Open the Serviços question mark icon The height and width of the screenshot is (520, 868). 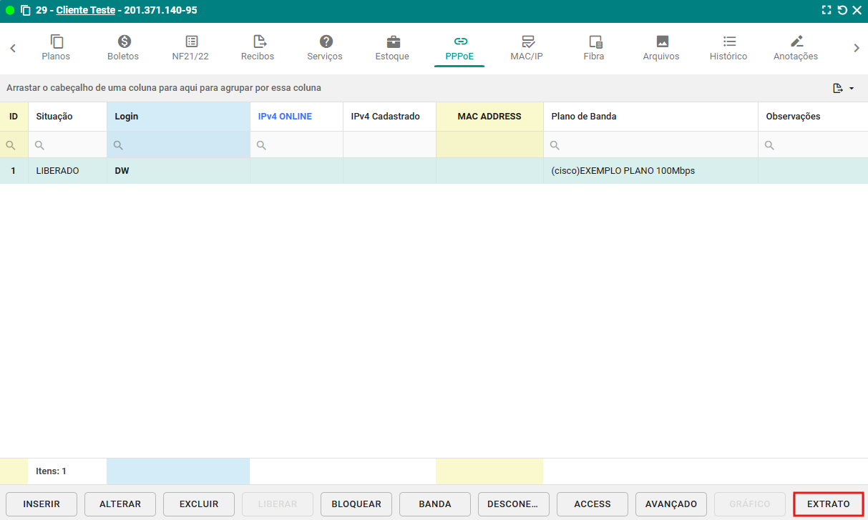326,41
